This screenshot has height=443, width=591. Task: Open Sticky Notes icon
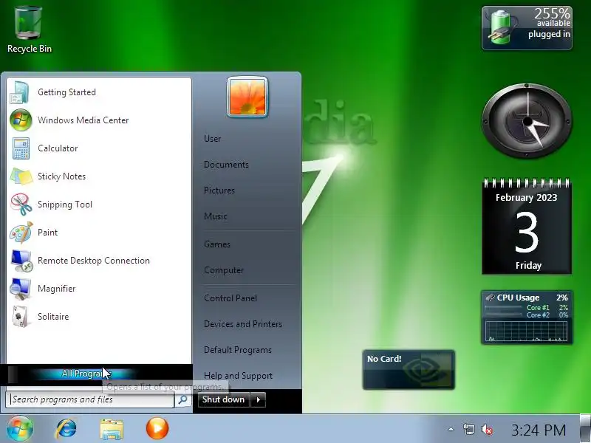(21, 176)
